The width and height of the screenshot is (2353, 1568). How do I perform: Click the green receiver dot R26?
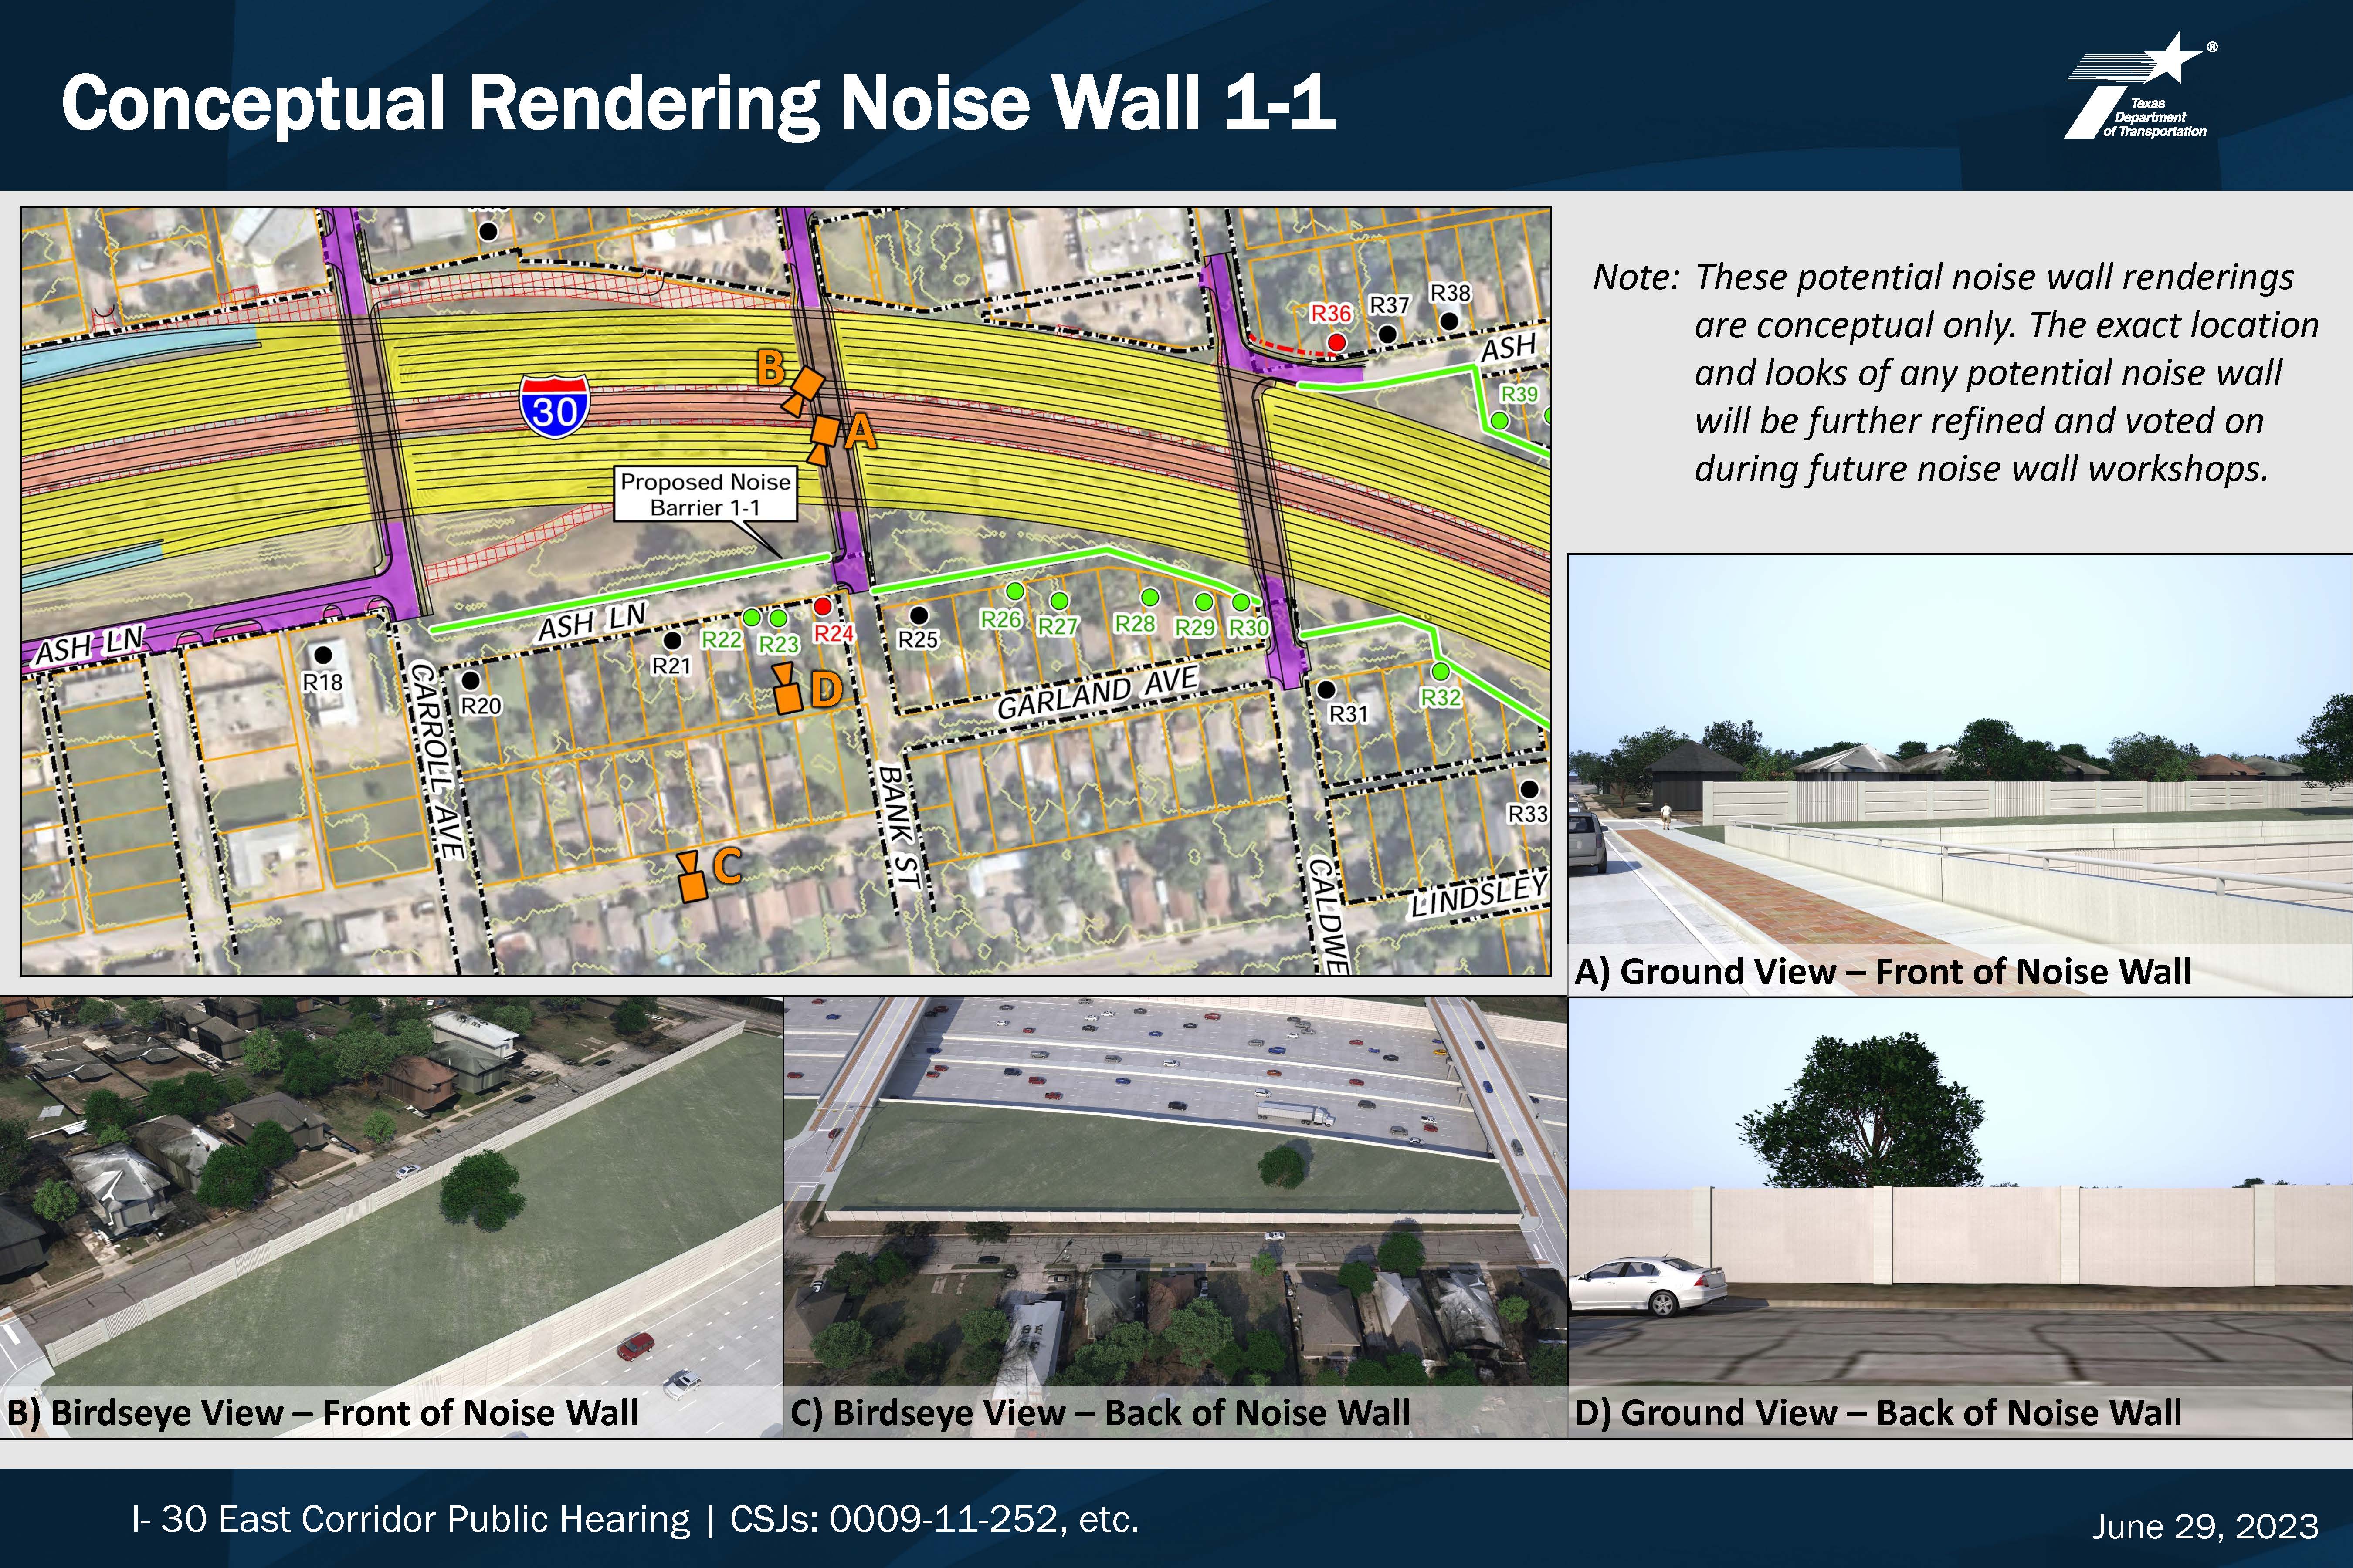(1014, 591)
